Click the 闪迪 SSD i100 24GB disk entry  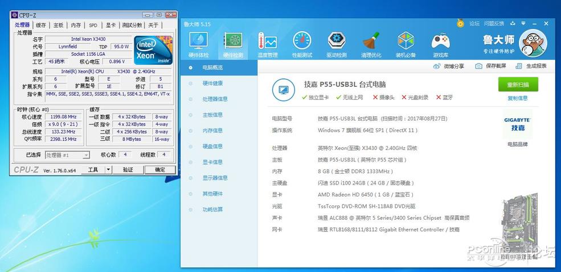(366, 183)
